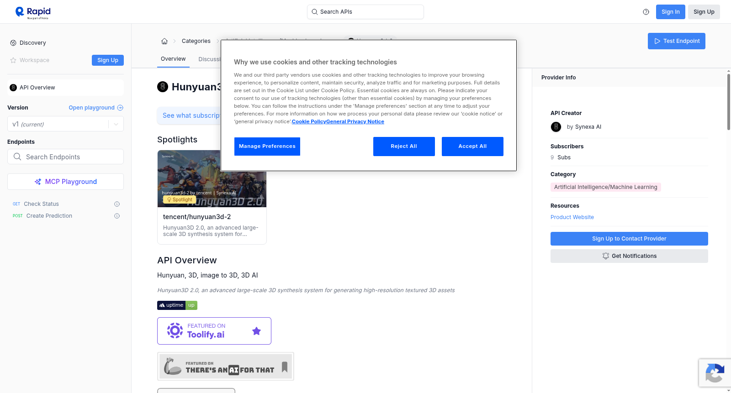Open the Discovery section

33,43
